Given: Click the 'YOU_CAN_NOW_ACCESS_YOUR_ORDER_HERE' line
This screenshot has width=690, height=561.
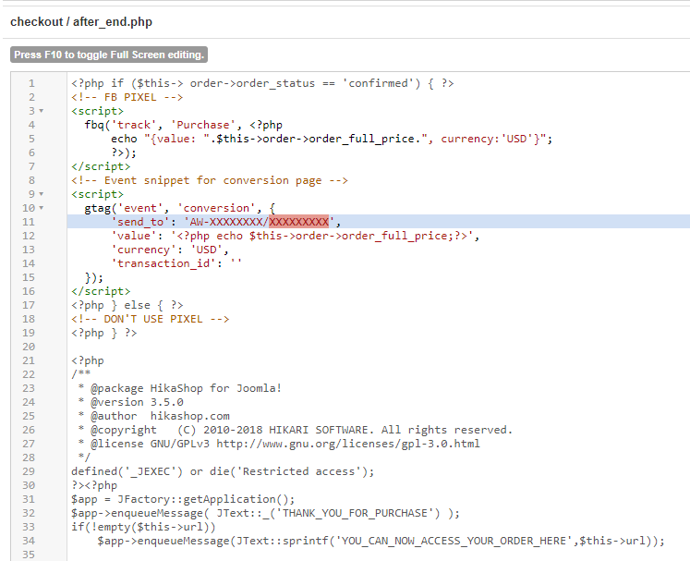Looking at the screenshot, I should pos(381,542).
